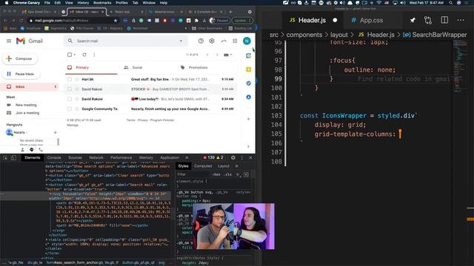Click the Hangouts contacts person icon
Viewport: 474px width, 266px height.
22,149
